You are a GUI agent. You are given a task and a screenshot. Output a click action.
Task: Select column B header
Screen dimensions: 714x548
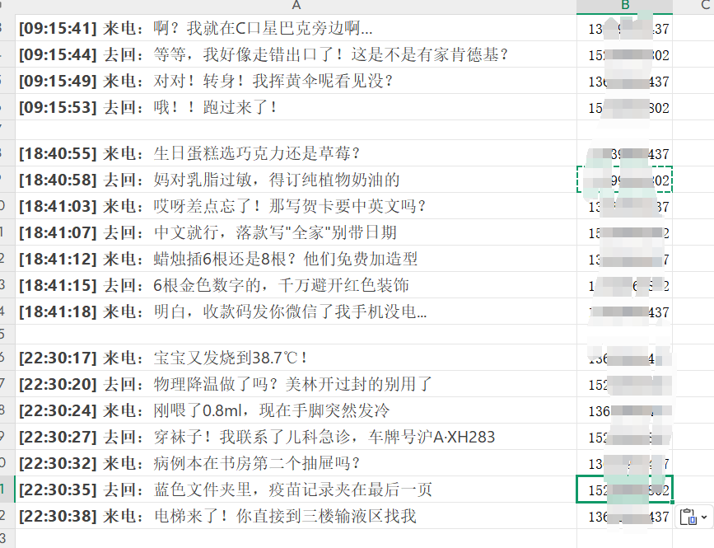(624, 6)
